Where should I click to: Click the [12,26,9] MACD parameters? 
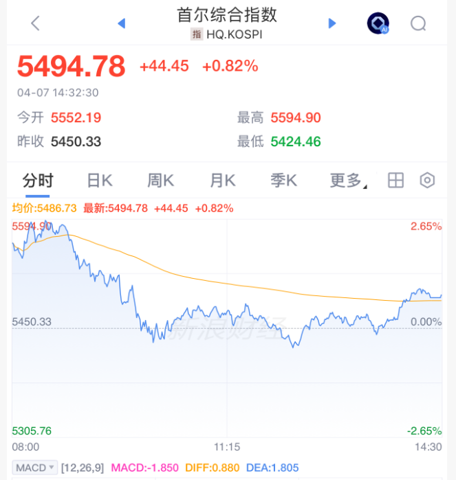pos(84,468)
